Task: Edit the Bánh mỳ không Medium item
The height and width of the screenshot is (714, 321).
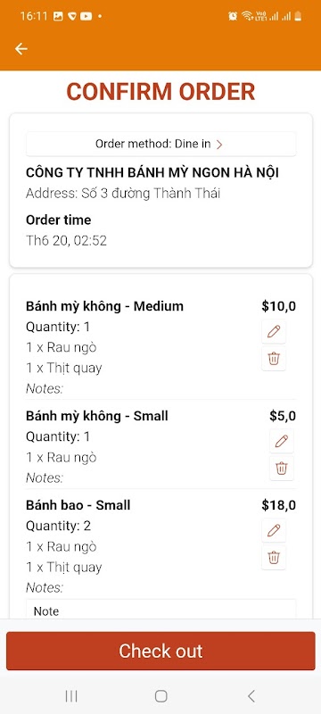Action: [x=274, y=331]
